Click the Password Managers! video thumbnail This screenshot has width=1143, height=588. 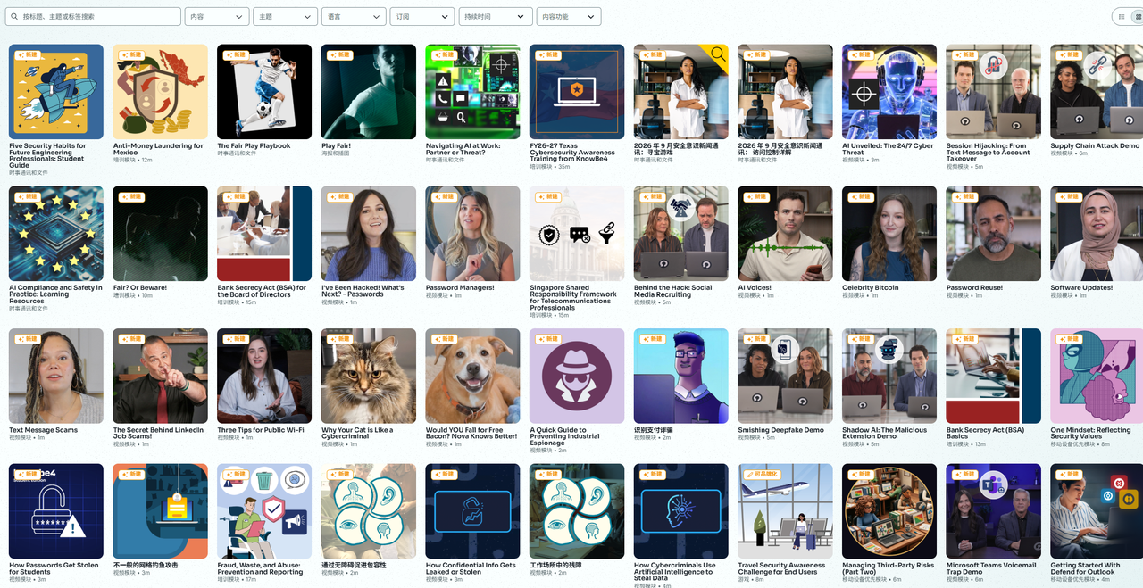tap(473, 234)
